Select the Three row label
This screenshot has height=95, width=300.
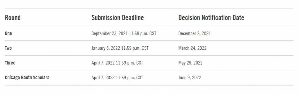(x=10, y=63)
